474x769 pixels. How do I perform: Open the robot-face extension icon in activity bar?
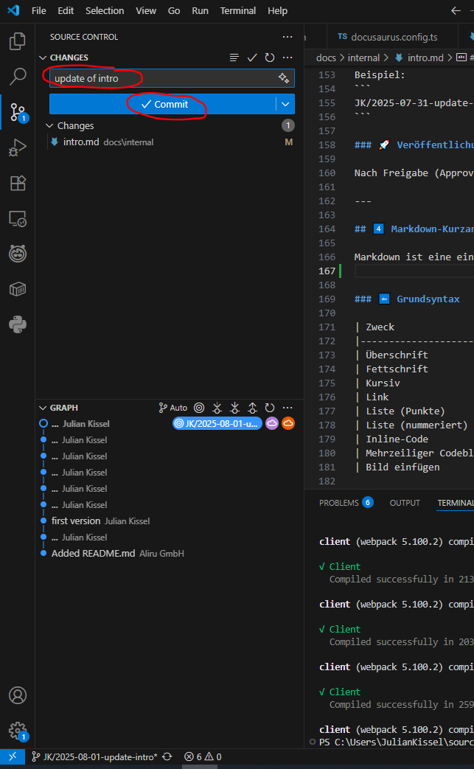(18, 254)
